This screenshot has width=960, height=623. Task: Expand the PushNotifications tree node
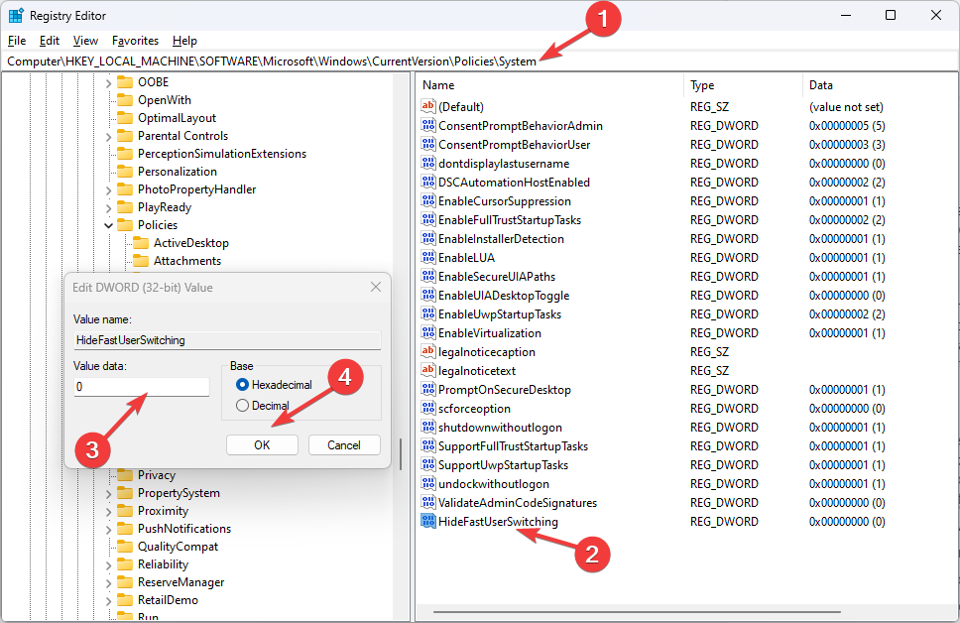108,529
